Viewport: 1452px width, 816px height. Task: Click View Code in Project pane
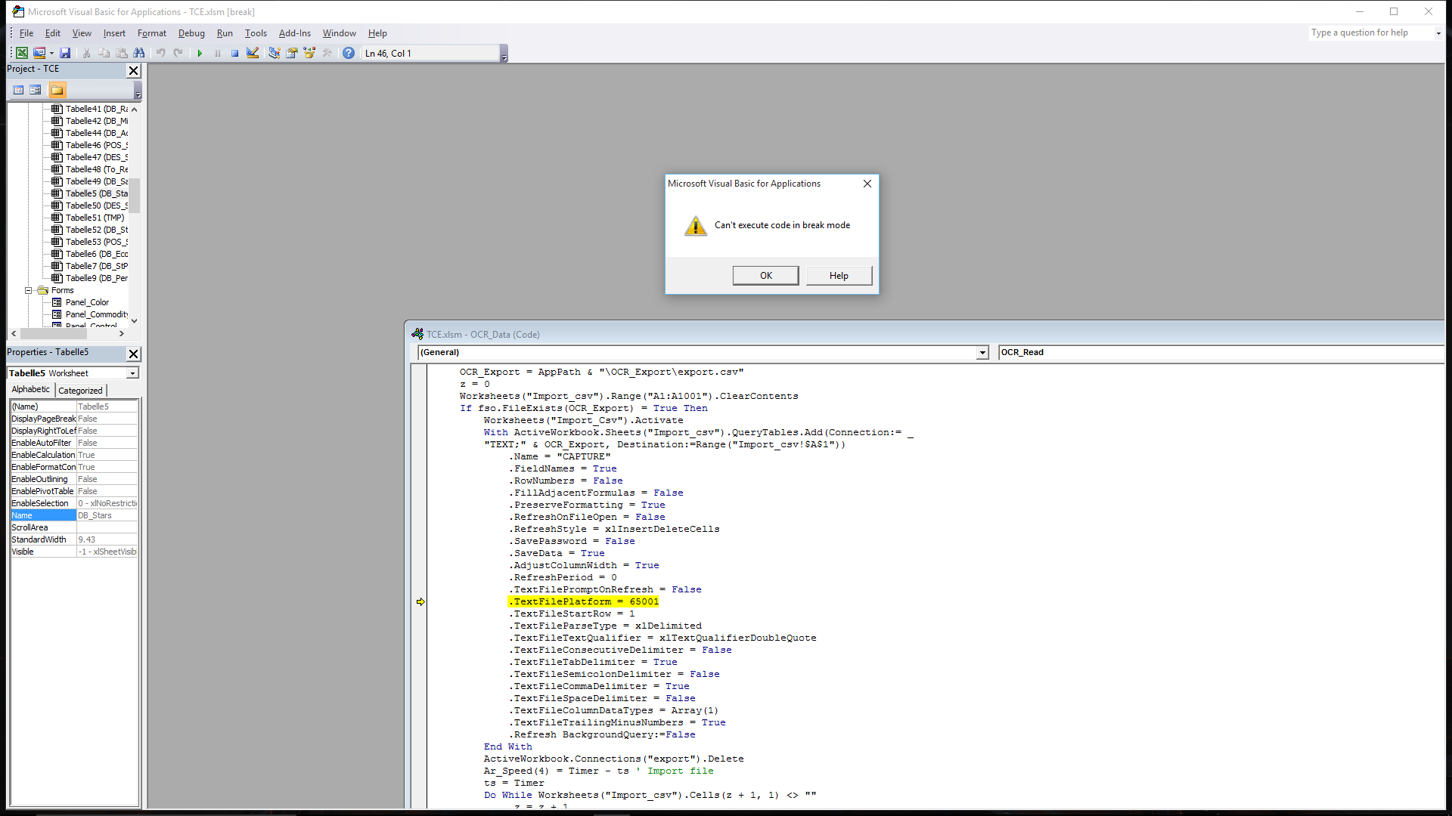coord(18,90)
